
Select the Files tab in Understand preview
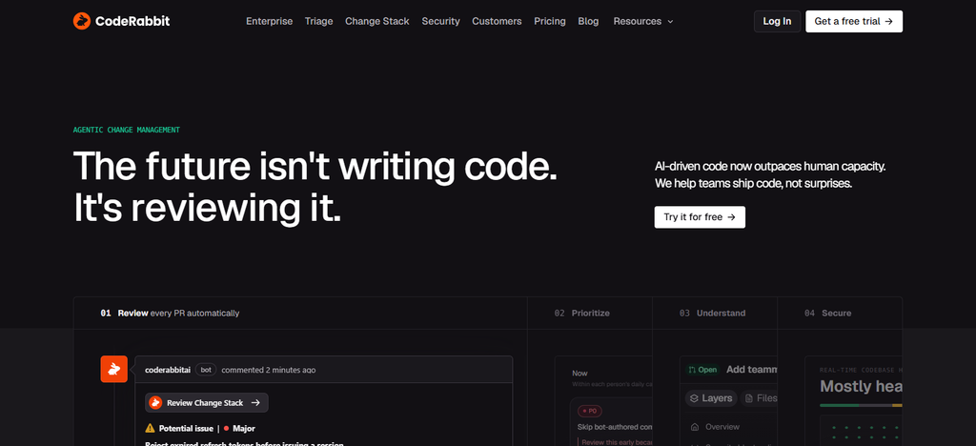tap(761, 398)
